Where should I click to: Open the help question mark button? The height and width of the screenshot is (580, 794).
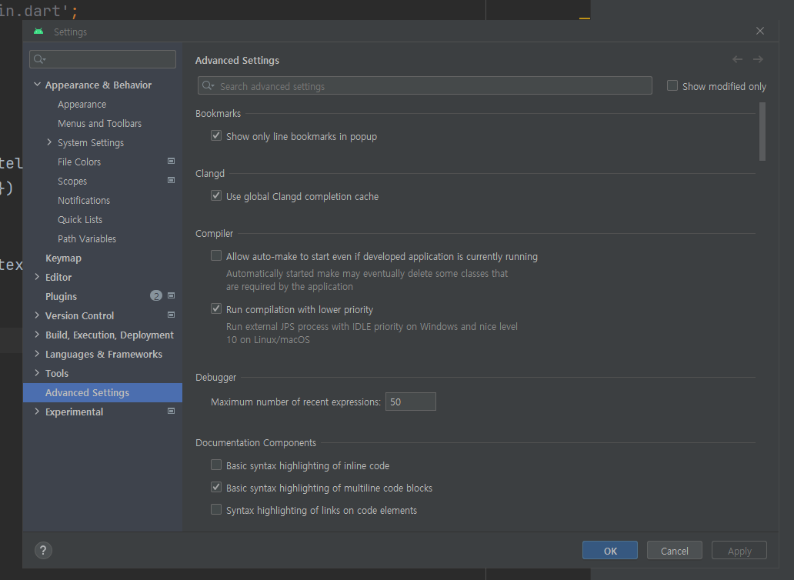tap(43, 550)
